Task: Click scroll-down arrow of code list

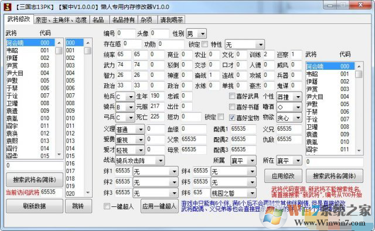Action: (x=88, y=192)
